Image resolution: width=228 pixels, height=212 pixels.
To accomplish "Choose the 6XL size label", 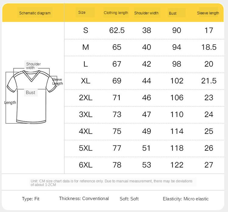I will pos(86,165).
